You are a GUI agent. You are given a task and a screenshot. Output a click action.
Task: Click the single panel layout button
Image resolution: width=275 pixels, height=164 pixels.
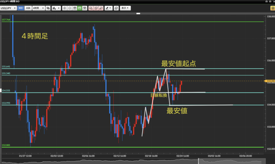pyautogui.click(x=85, y=8)
